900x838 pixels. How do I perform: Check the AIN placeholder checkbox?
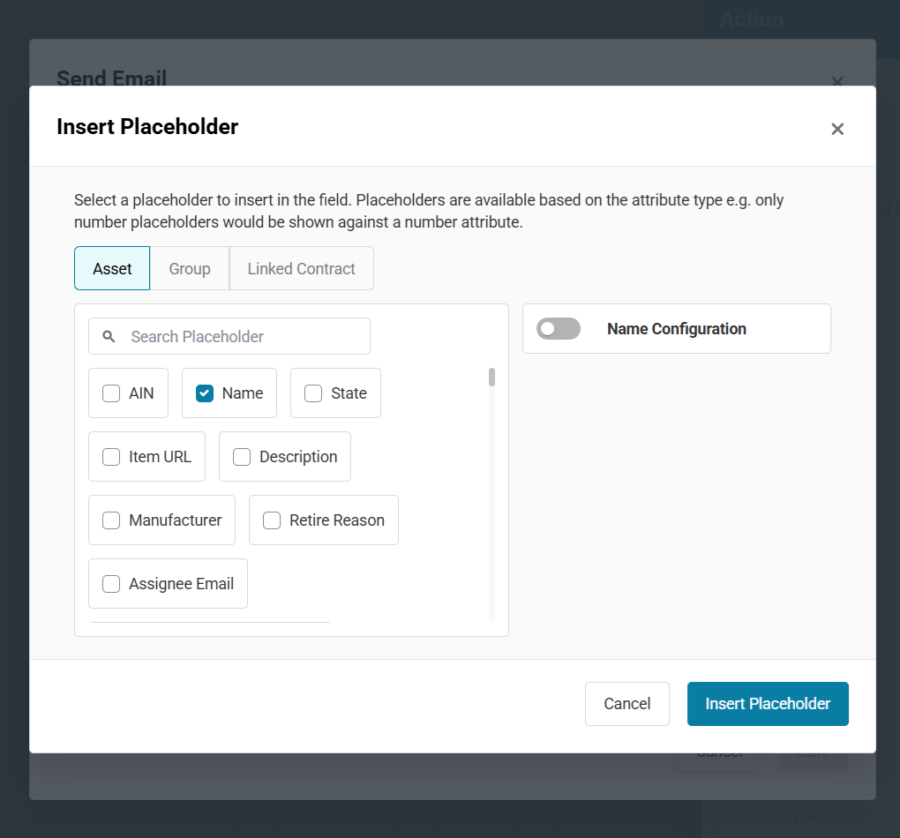tap(111, 393)
